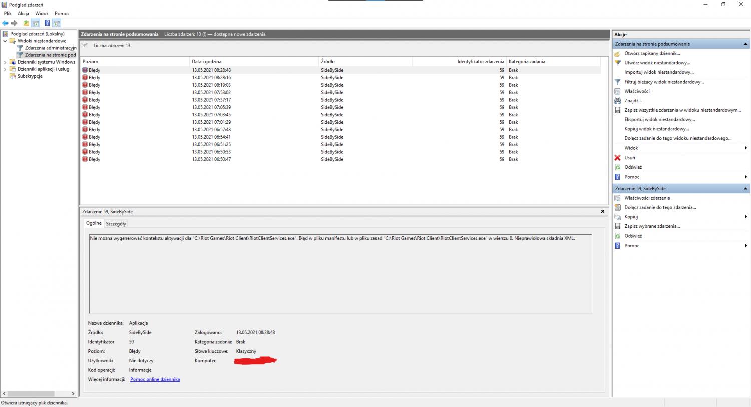Click the red X Usuń icon
Viewport: 751px width, 407px height.
tap(617, 158)
